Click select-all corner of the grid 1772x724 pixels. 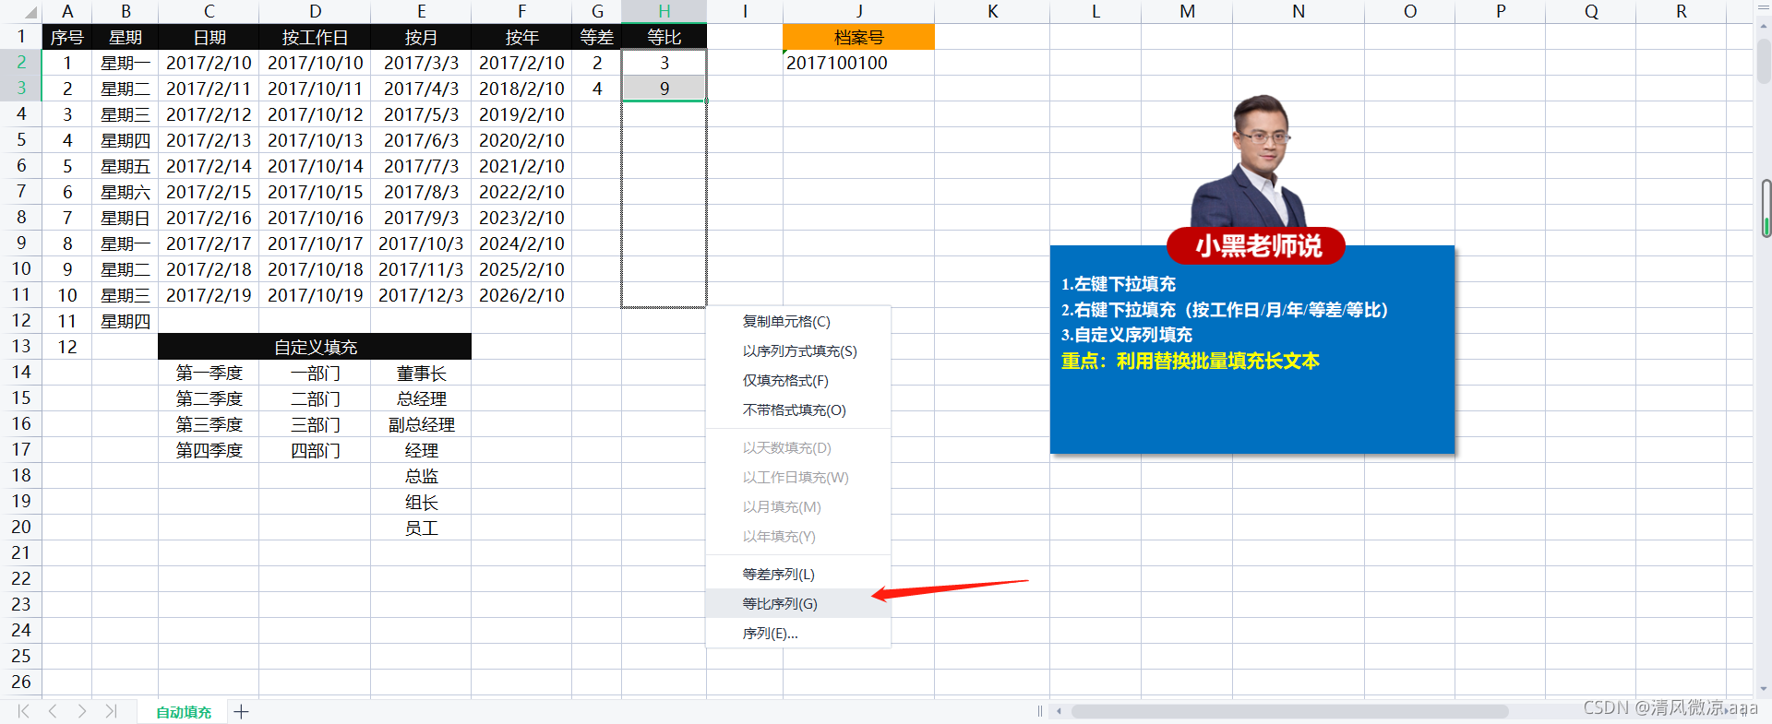click(20, 11)
